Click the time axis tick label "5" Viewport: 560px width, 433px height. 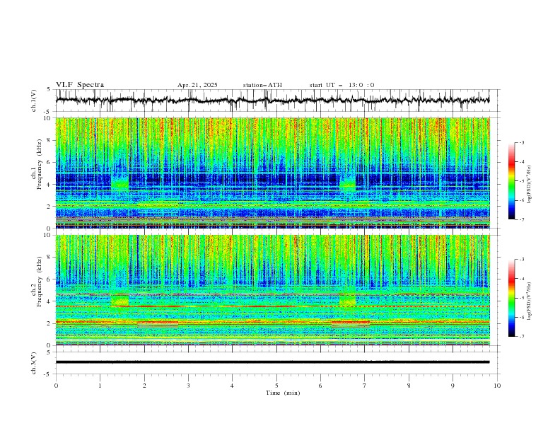[276, 386]
